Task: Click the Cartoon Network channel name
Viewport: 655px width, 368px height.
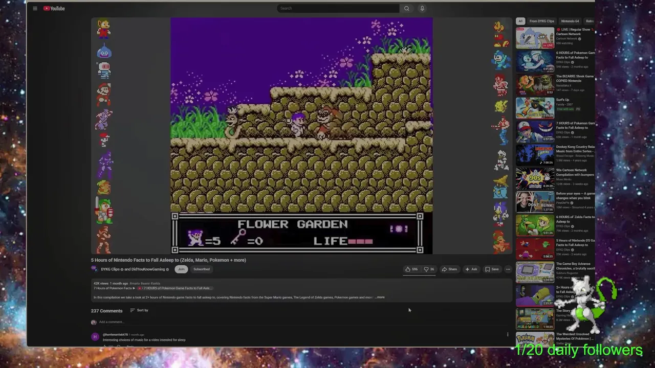Action: [566, 39]
